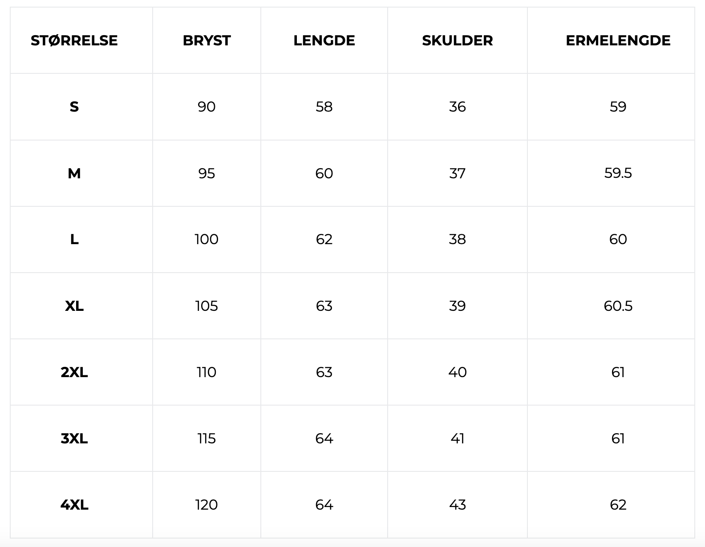Select the XL size label
705x547 pixels.
point(74,306)
